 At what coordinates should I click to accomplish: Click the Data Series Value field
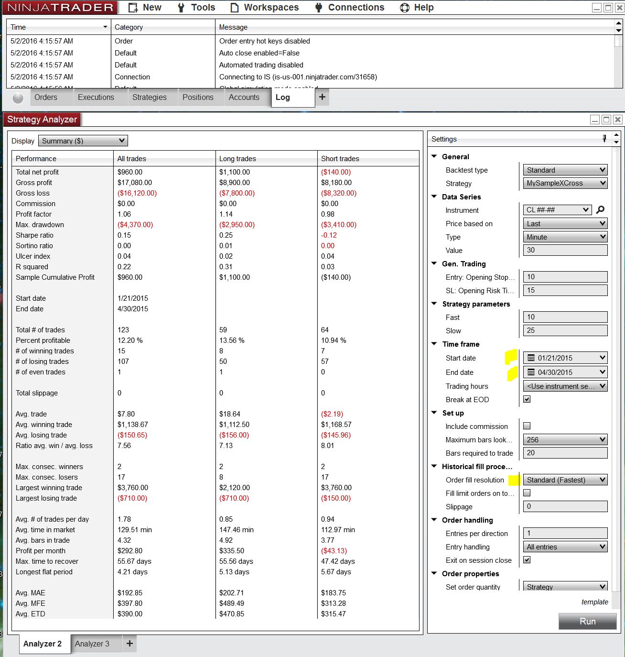tap(565, 250)
